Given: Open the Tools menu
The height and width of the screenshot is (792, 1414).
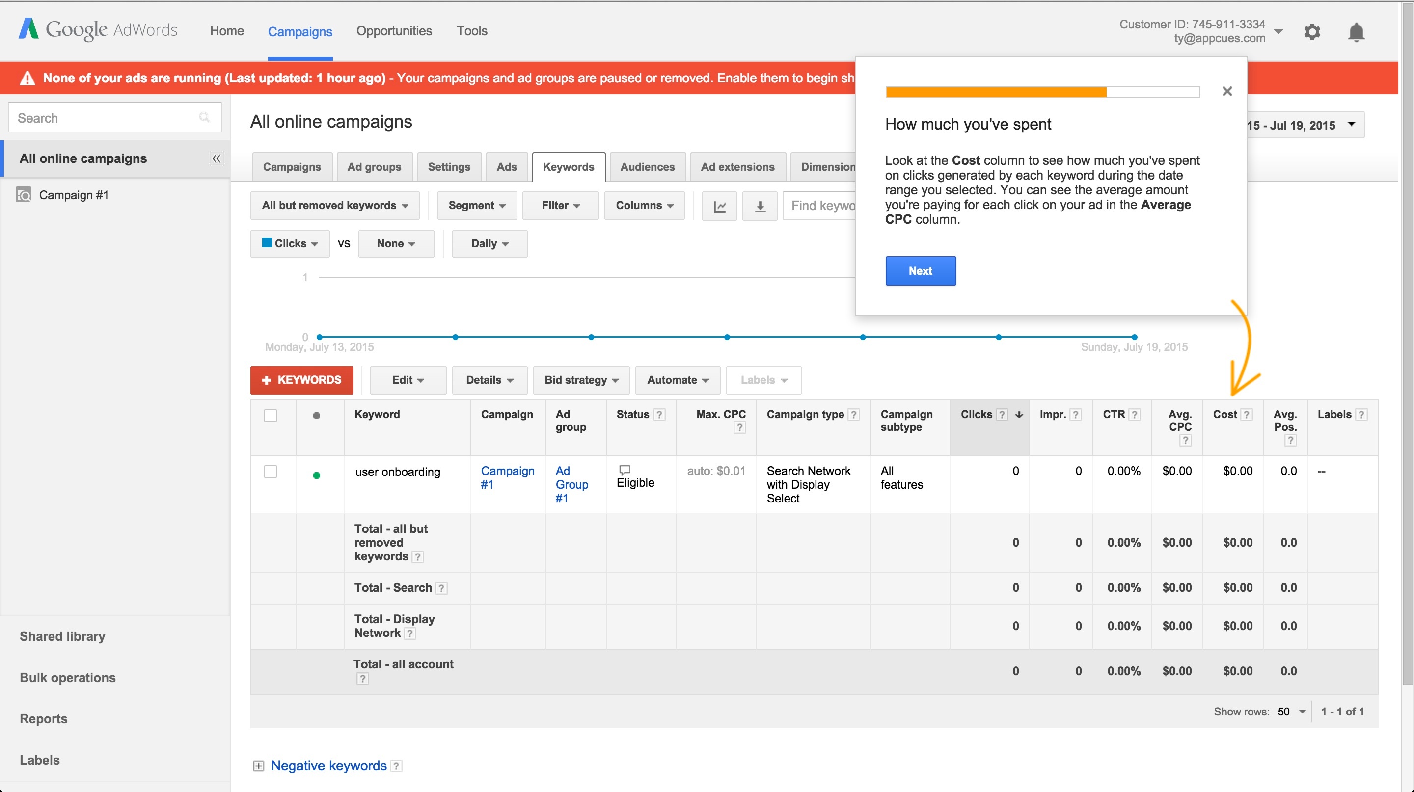Looking at the screenshot, I should point(472,31).
